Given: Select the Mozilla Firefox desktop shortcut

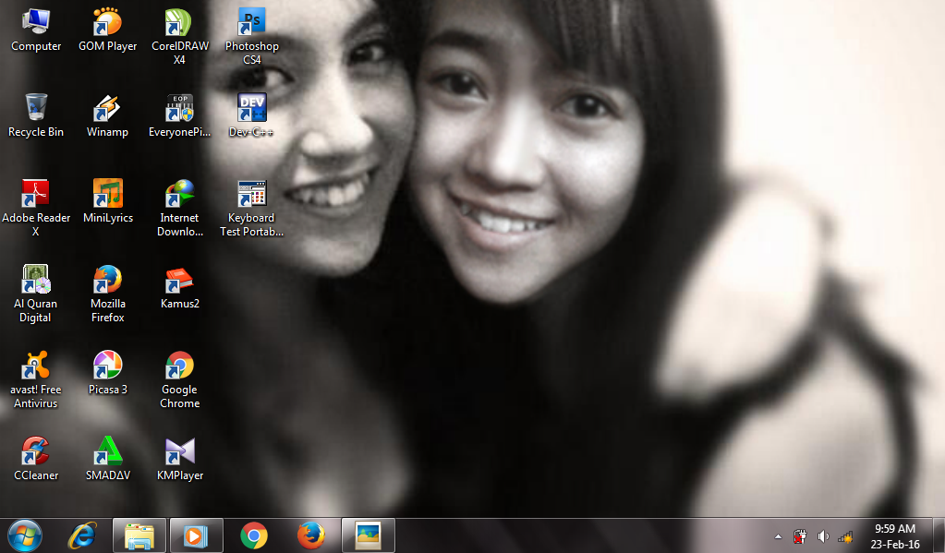Looking at the screenshot, I should pos(108,294).
